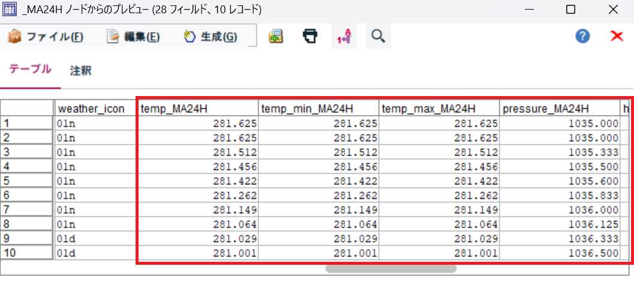Select row header 10
Image resolution: width=634 pixels, height=281 pixels.
tap(26, 254)
